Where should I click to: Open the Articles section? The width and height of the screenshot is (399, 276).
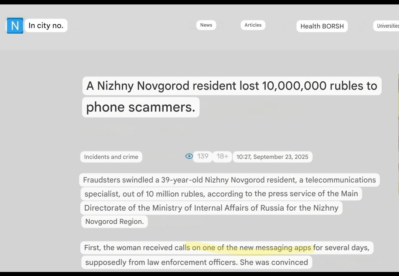click(253, 25)
